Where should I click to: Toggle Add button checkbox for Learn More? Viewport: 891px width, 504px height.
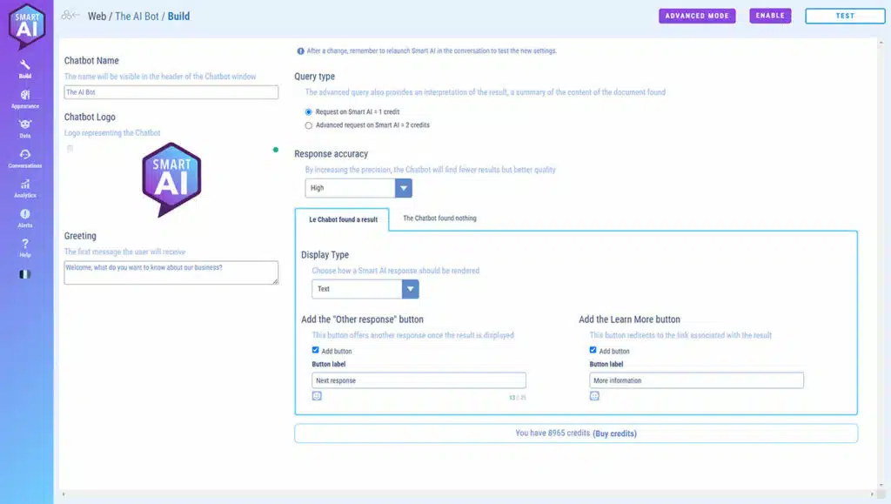click(593, 351)
